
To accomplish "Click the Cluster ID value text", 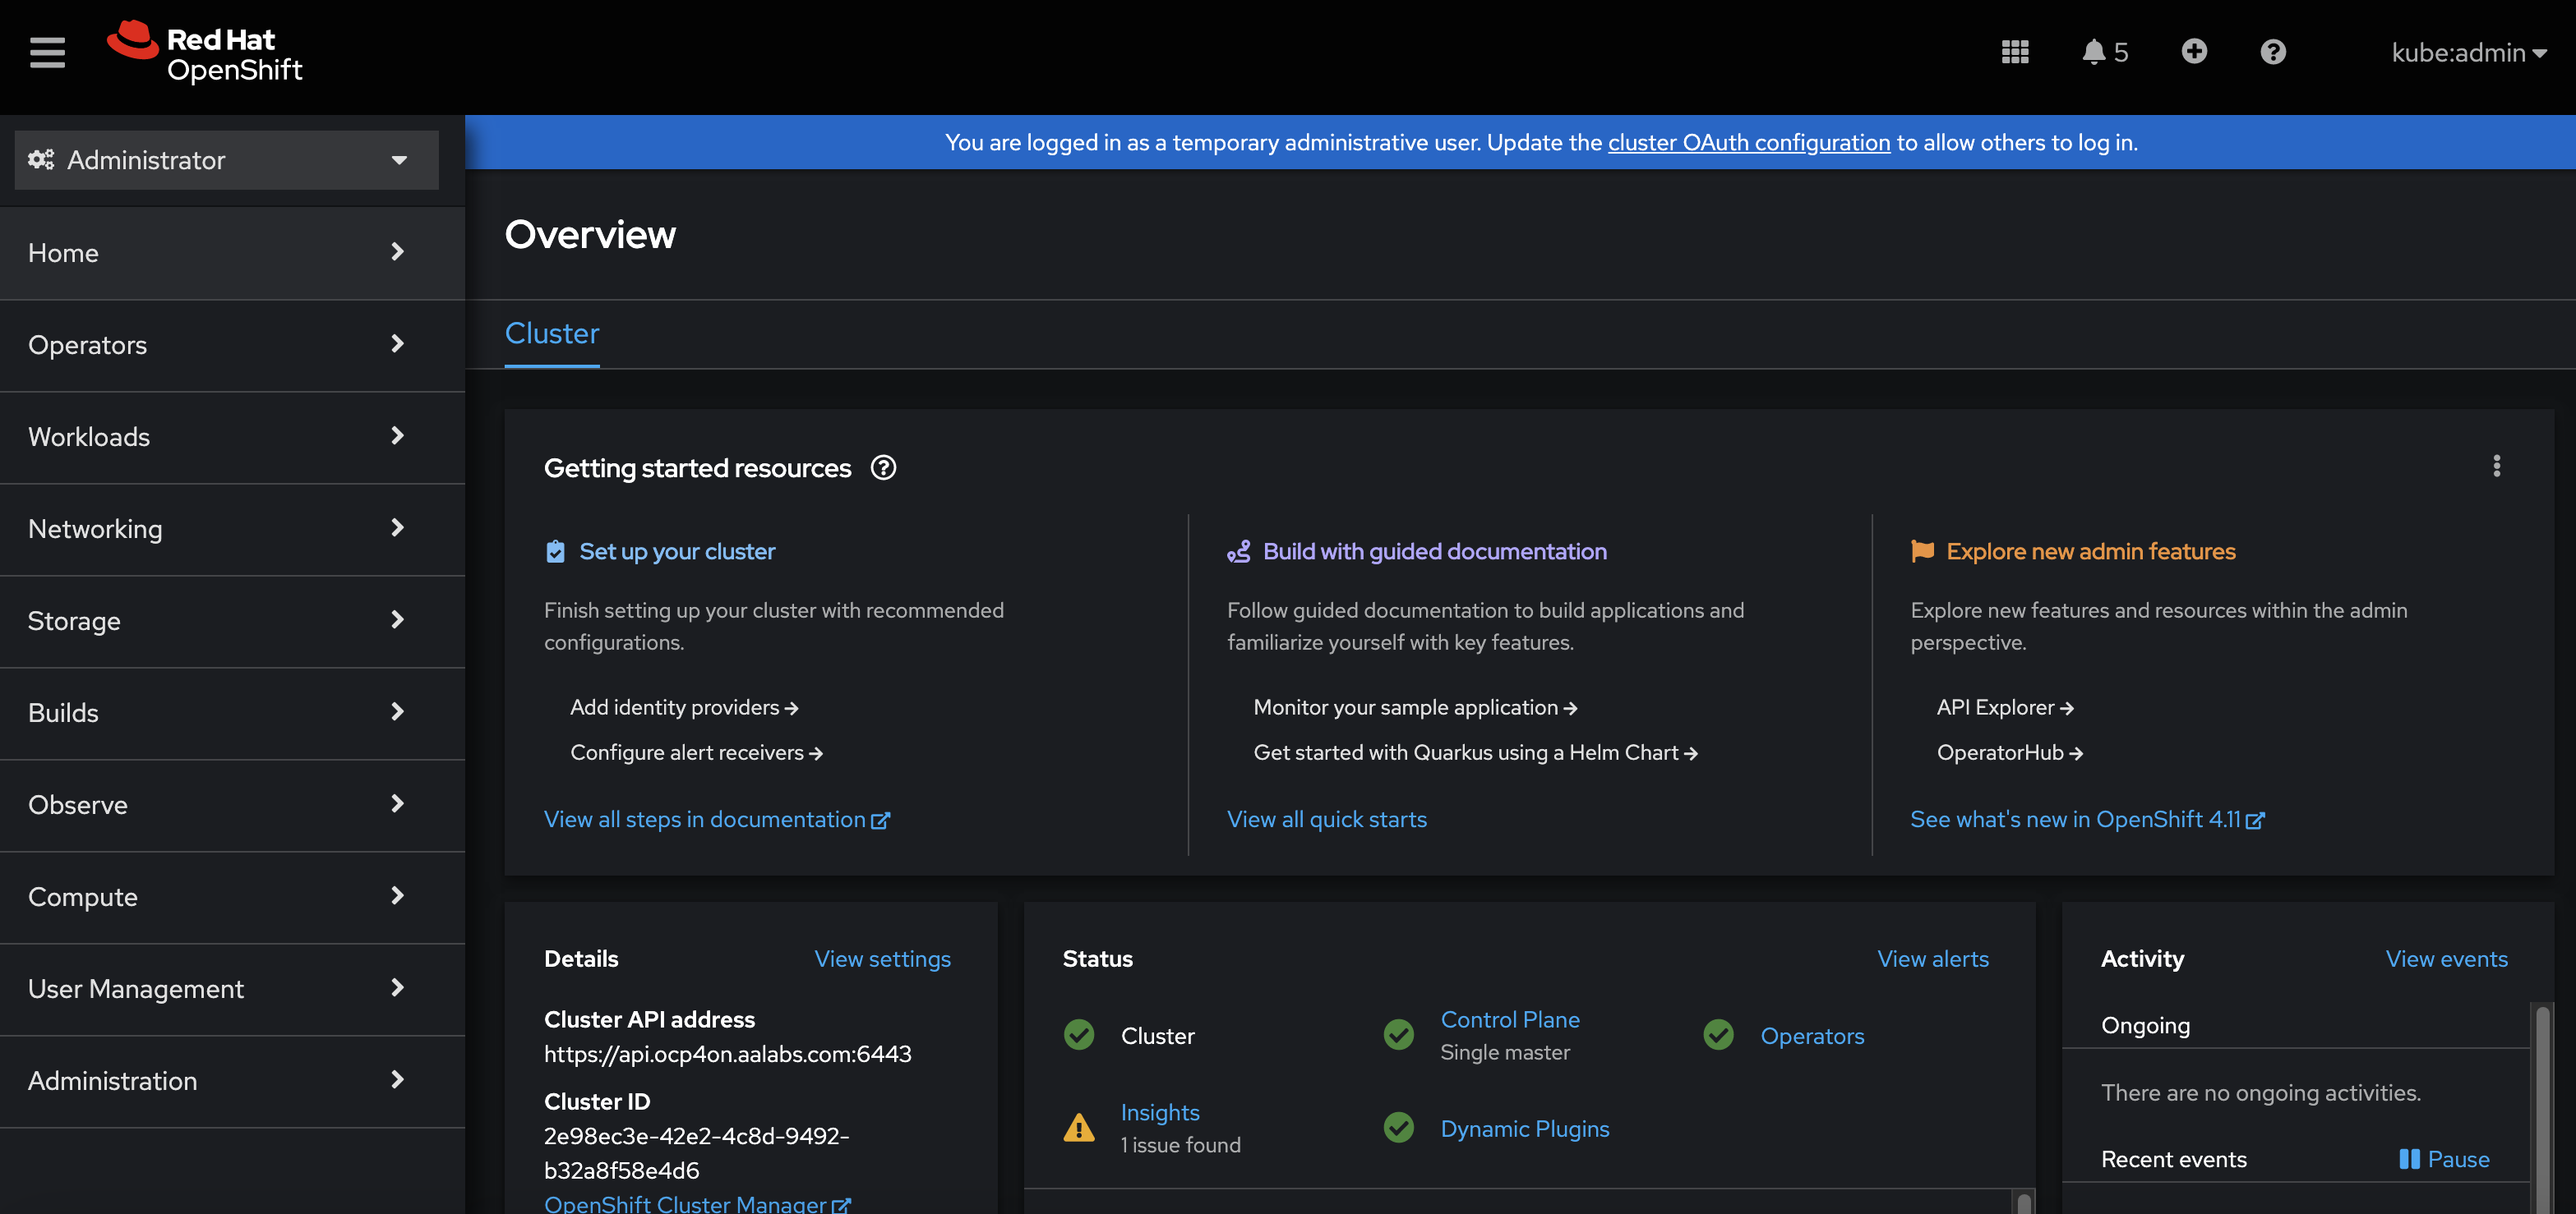I will click(697, 1153).
